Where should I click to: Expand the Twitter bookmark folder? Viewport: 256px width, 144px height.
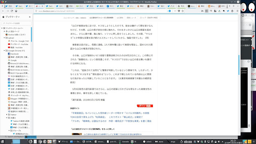pos(7,115)
